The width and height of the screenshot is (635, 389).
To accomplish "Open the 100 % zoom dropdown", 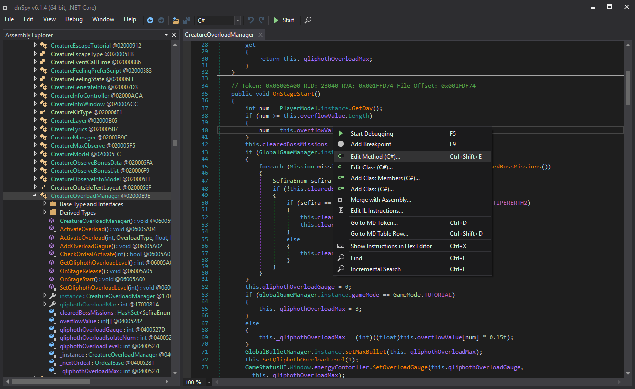I will coord(209,382).
